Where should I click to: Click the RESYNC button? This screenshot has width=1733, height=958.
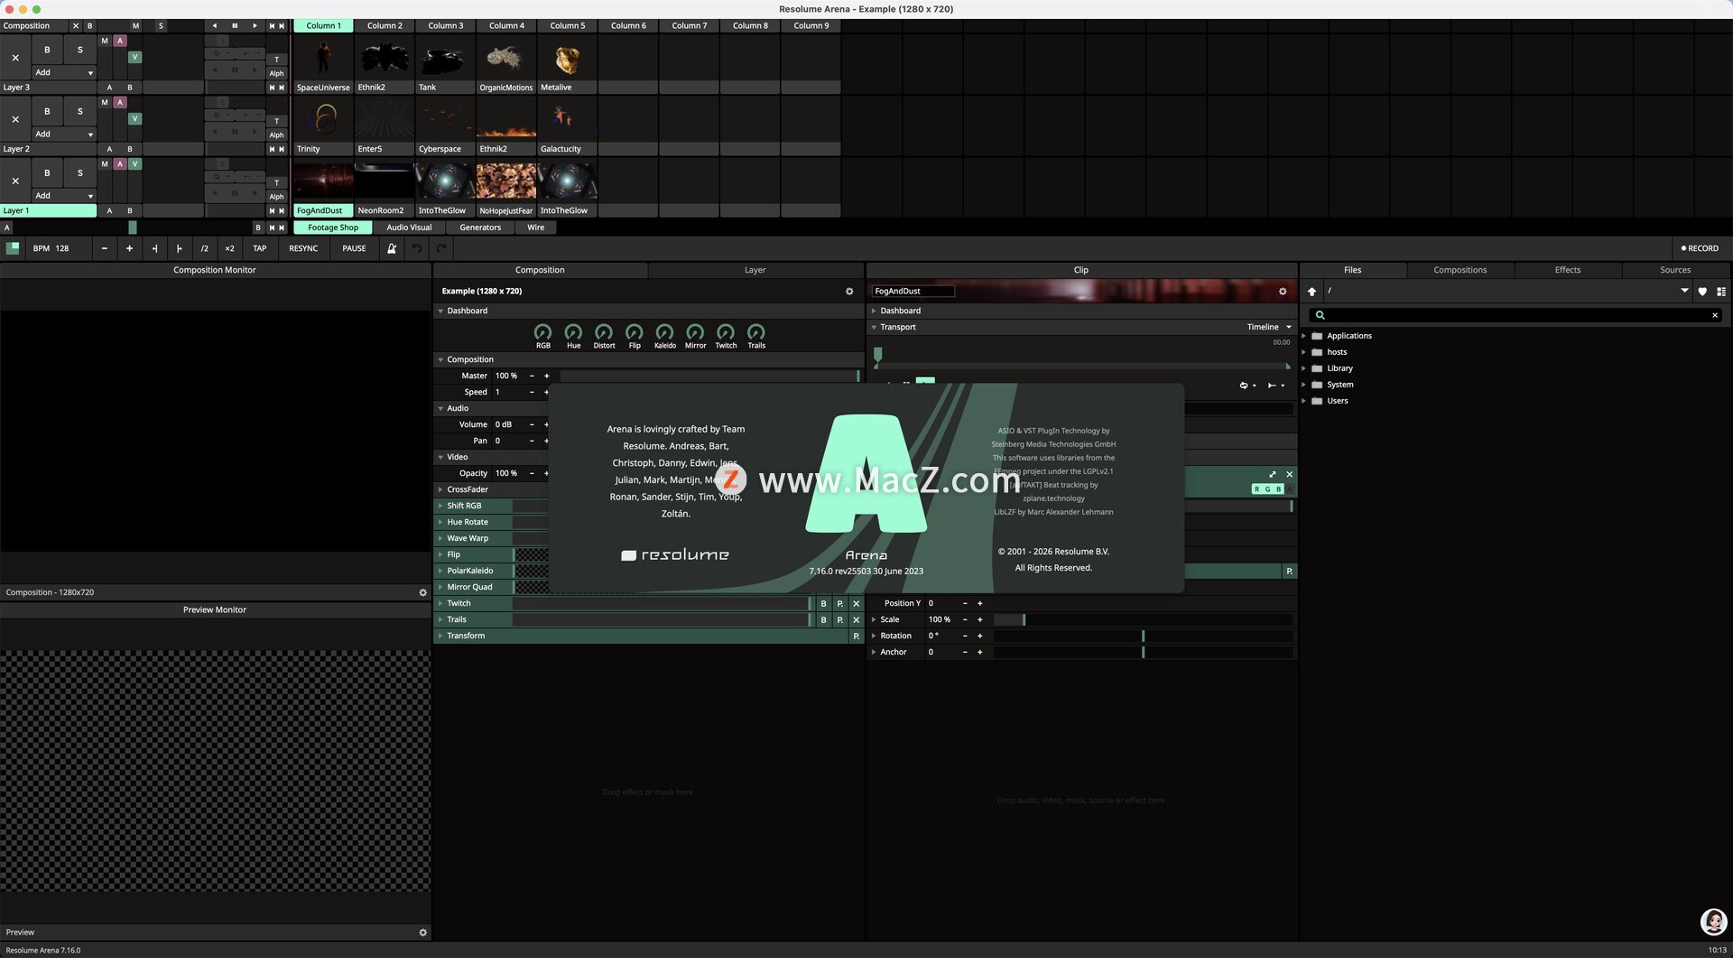(303, 248)
